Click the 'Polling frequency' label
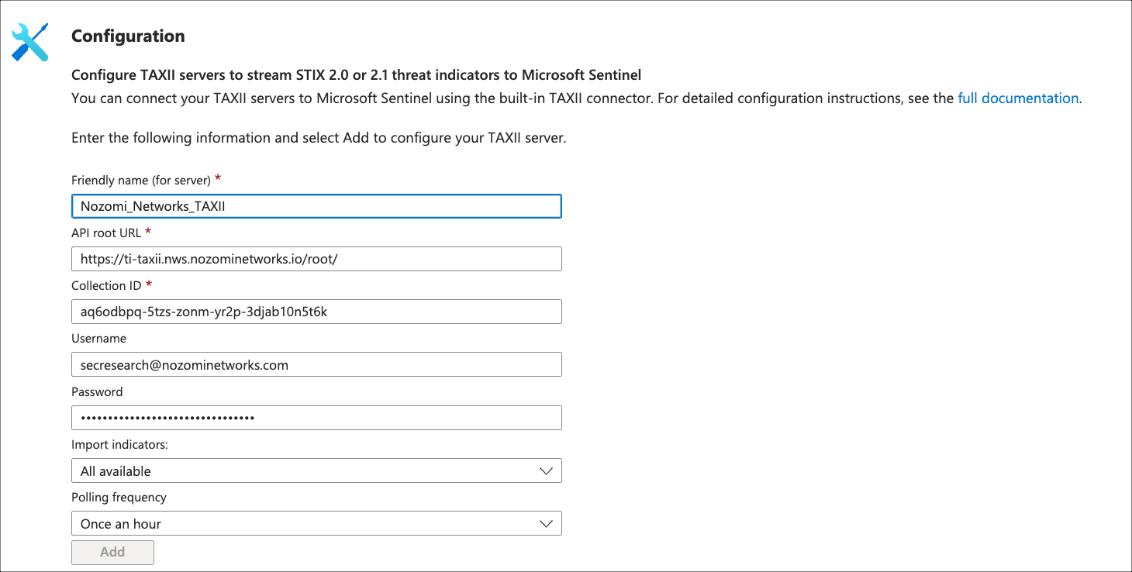1132x572 pixels. pyautogui.click(x=119, y=498)
